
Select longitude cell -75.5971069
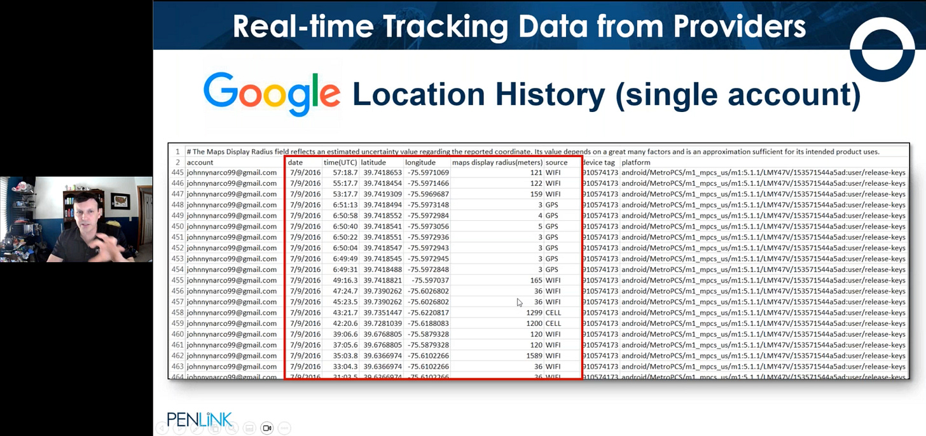[x=428, y=172]
